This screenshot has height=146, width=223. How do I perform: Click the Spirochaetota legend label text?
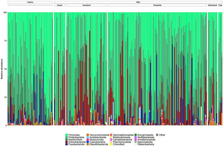coord(145,142)
